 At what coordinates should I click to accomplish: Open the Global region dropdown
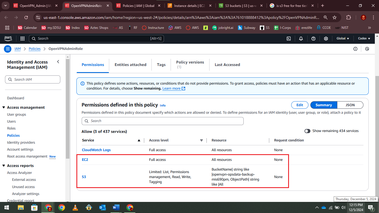(x=343, y=39)
